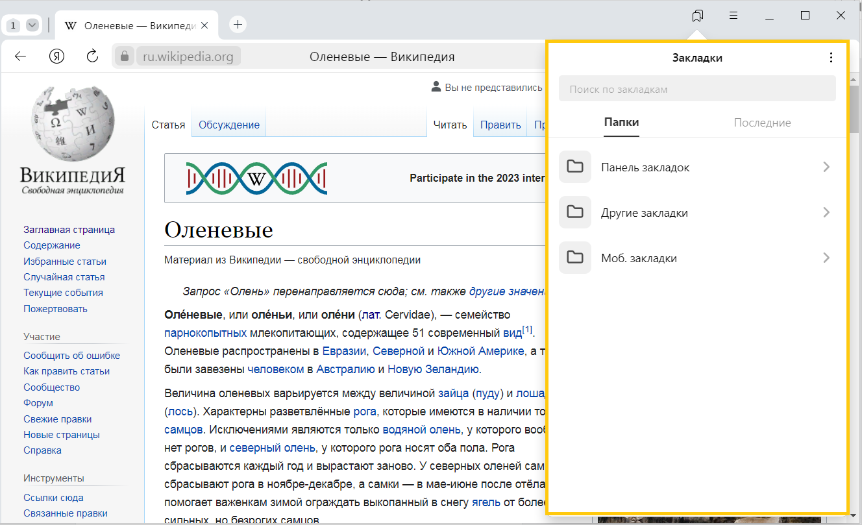862x525 pixels.
Task: Open the browser hamburger menu
Action: [x=733, y=16]
